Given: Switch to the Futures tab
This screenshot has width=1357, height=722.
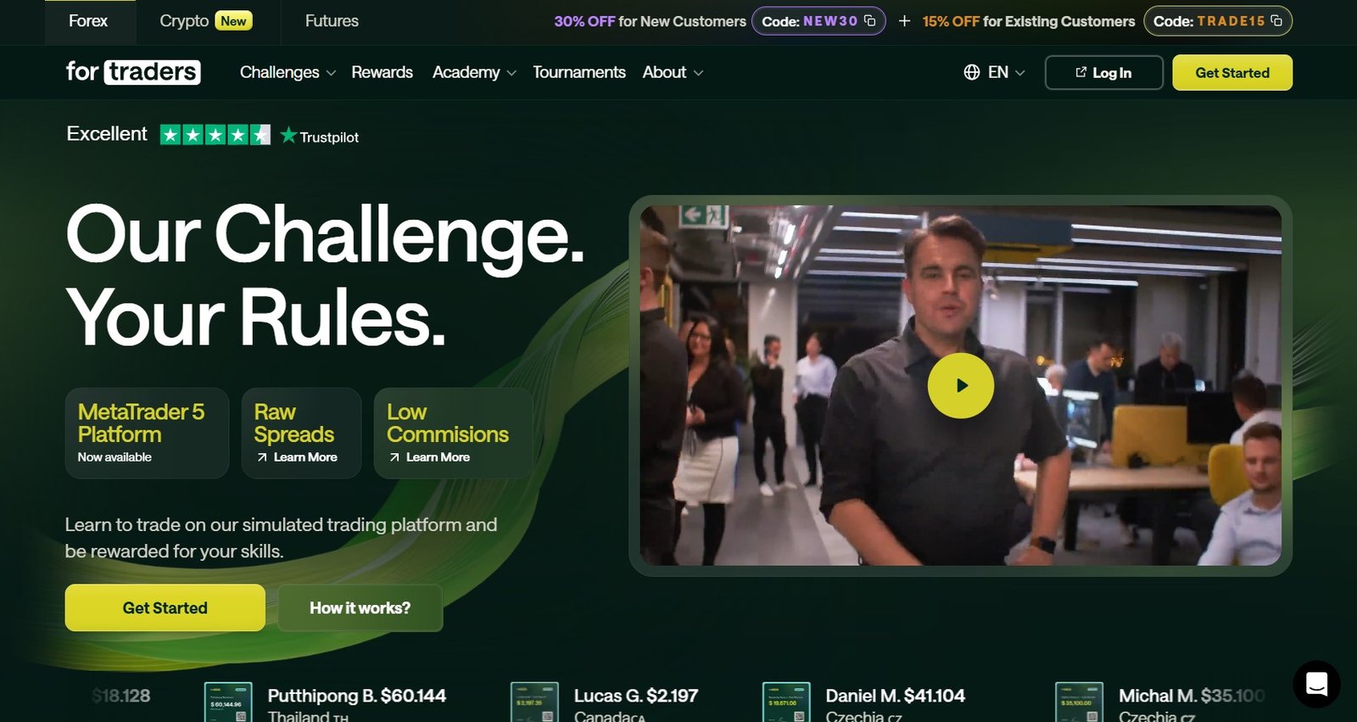Looking at the screenshot, I should click(332, 21).
